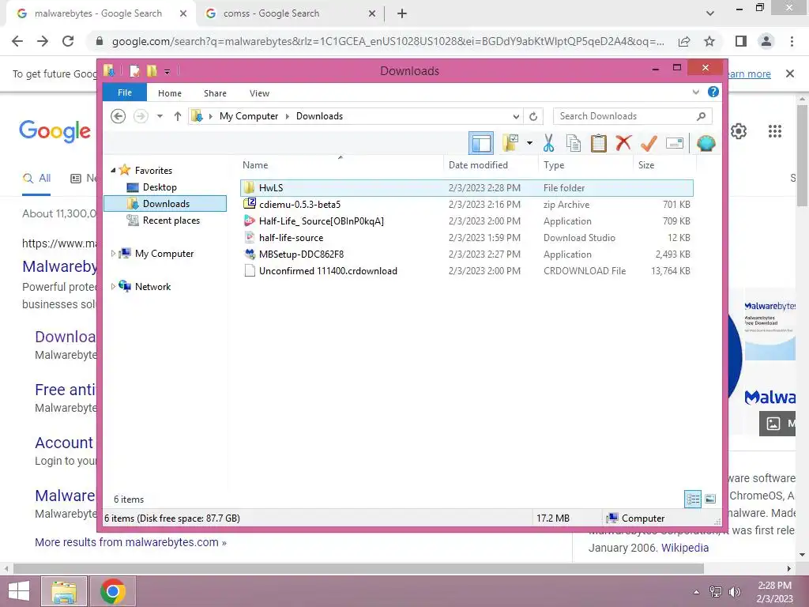Expand the My Computer tree node
809x607 pixels.
point(114,254)
